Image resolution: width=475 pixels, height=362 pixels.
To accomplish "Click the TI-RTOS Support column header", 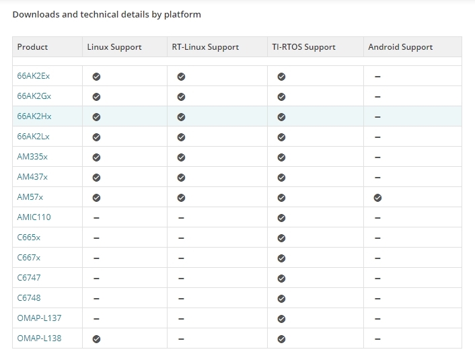I will click(305, 47).
